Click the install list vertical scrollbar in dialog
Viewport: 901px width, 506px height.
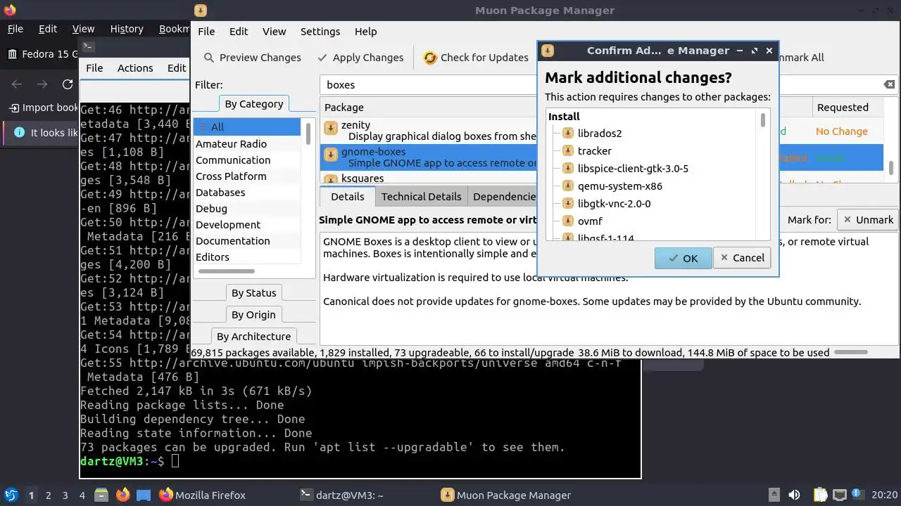coord(763,120)
